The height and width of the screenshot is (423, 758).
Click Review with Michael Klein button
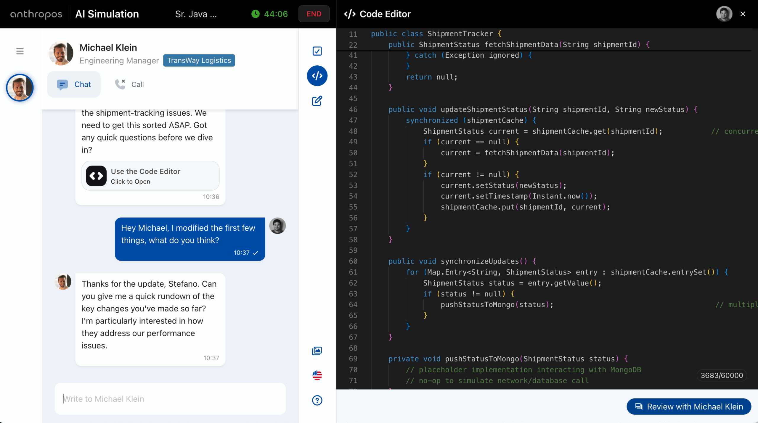[689, 406]
